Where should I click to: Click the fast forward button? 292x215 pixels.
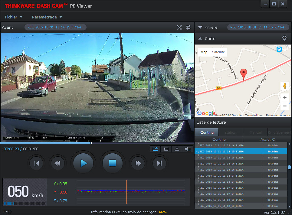pos(138,163)
